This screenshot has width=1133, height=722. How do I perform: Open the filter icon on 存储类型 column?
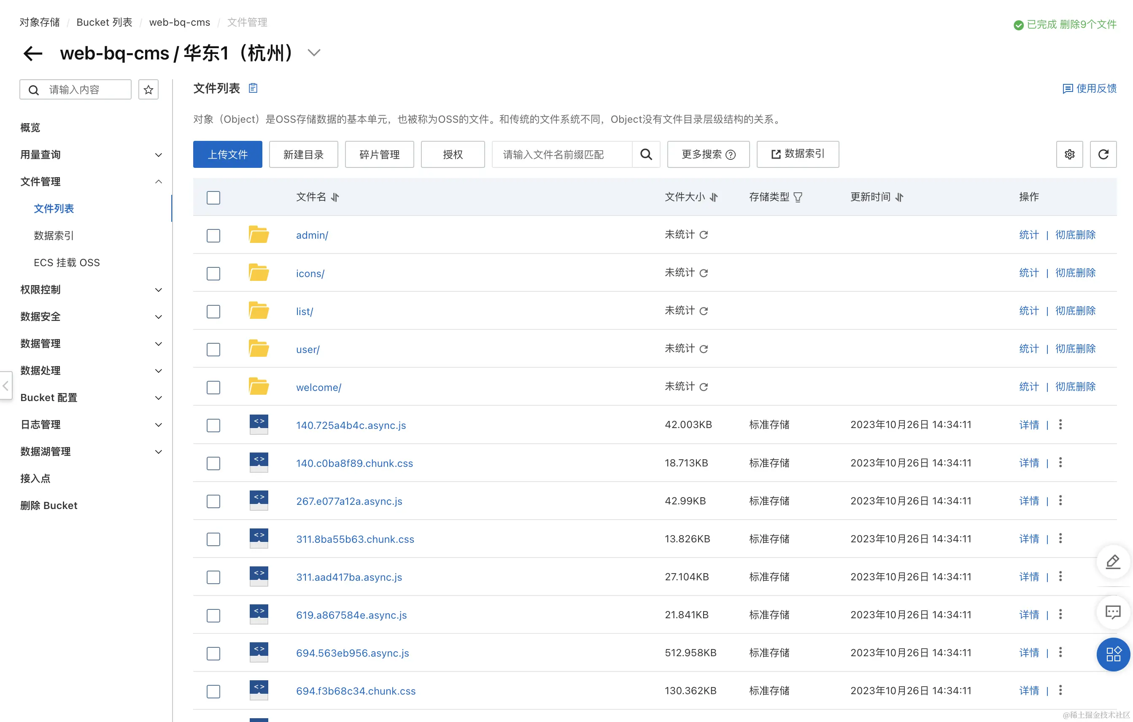pos(798,197)
